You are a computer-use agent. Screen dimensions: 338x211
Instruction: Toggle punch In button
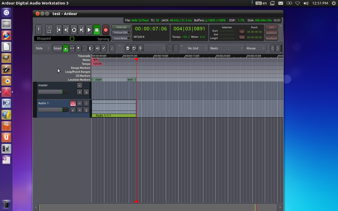[x=242, y=32]
